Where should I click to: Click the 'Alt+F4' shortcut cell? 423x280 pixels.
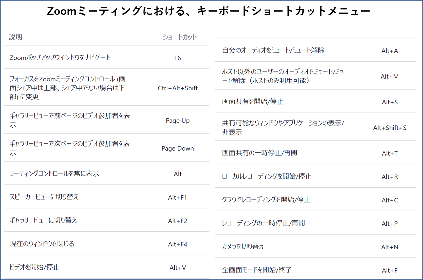[x=178, y=244]
